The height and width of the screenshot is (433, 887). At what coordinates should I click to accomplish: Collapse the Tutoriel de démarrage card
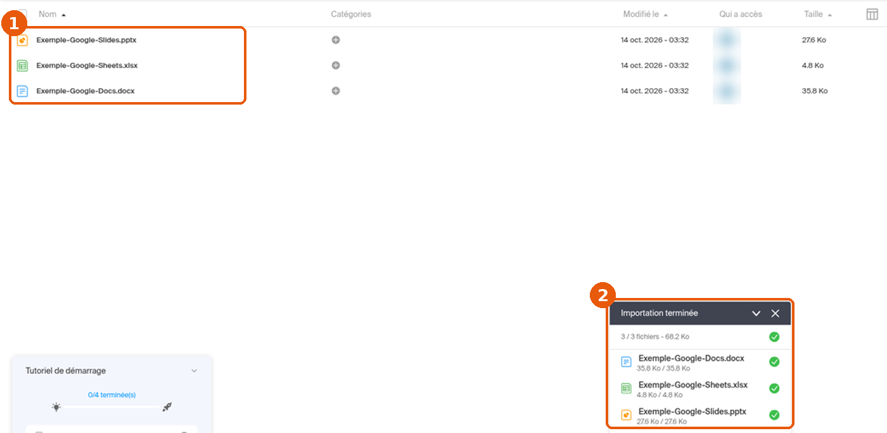coord(194,371)
